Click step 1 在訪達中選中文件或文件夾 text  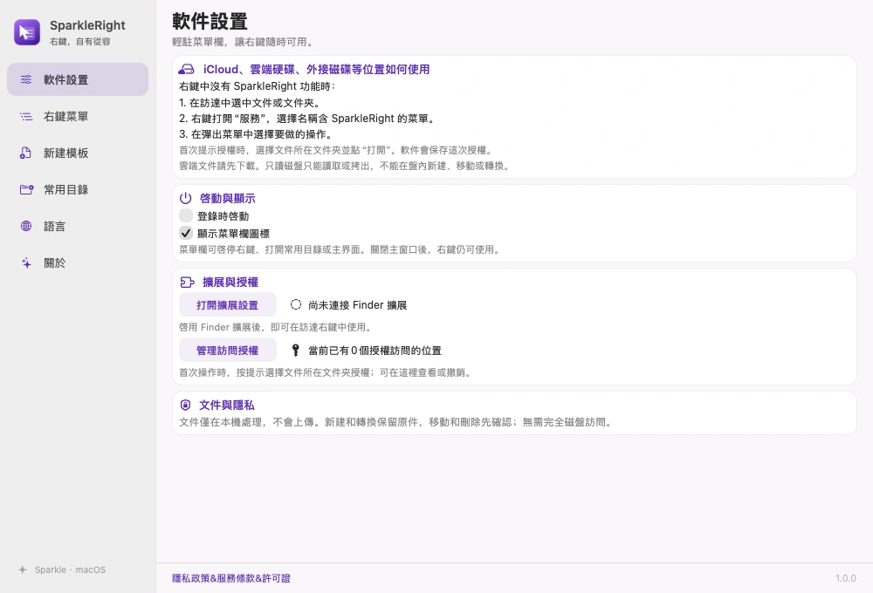pyautogui.click(x=250, y=102)
